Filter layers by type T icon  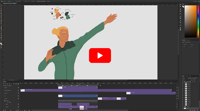[x=192, y=78]
